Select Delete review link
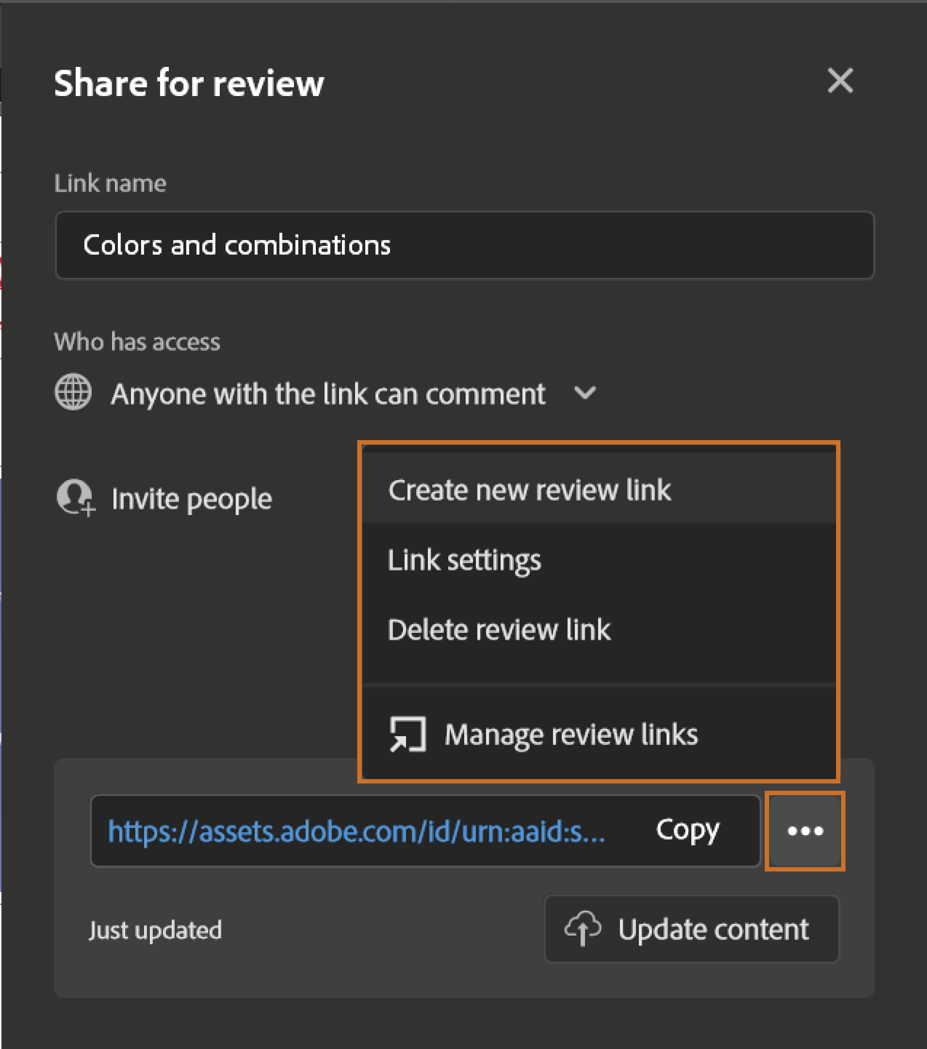Image resolution: width=927 pixels, height=1049 pixels. tap(499, 629)
